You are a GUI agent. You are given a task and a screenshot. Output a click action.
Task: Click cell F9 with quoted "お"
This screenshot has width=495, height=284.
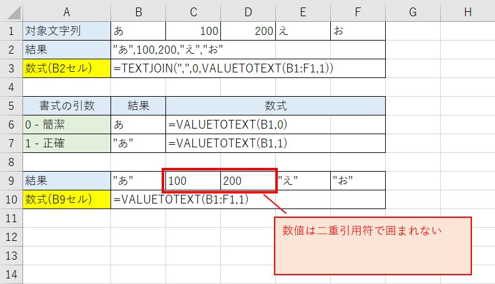point(358,180)
